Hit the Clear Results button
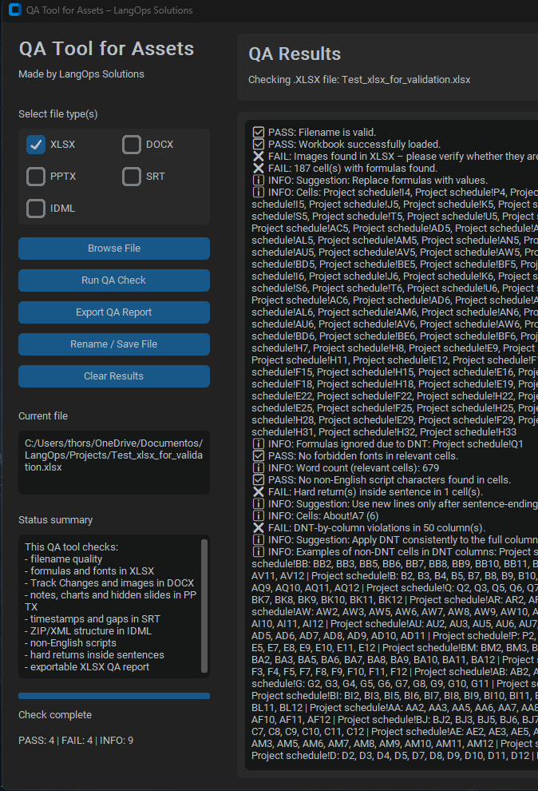This screenshot has height=791, width=538. [x=114, y=376]
